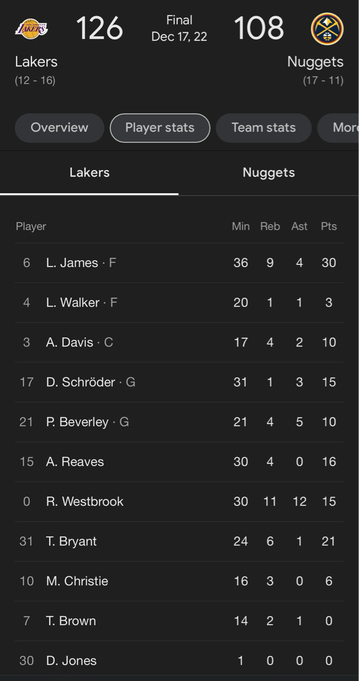
Task: Click the Lakers team logo
Action: coord(31,29)
